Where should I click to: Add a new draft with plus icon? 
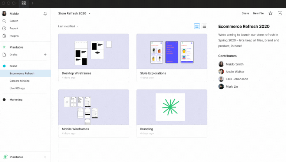[45, 54]
